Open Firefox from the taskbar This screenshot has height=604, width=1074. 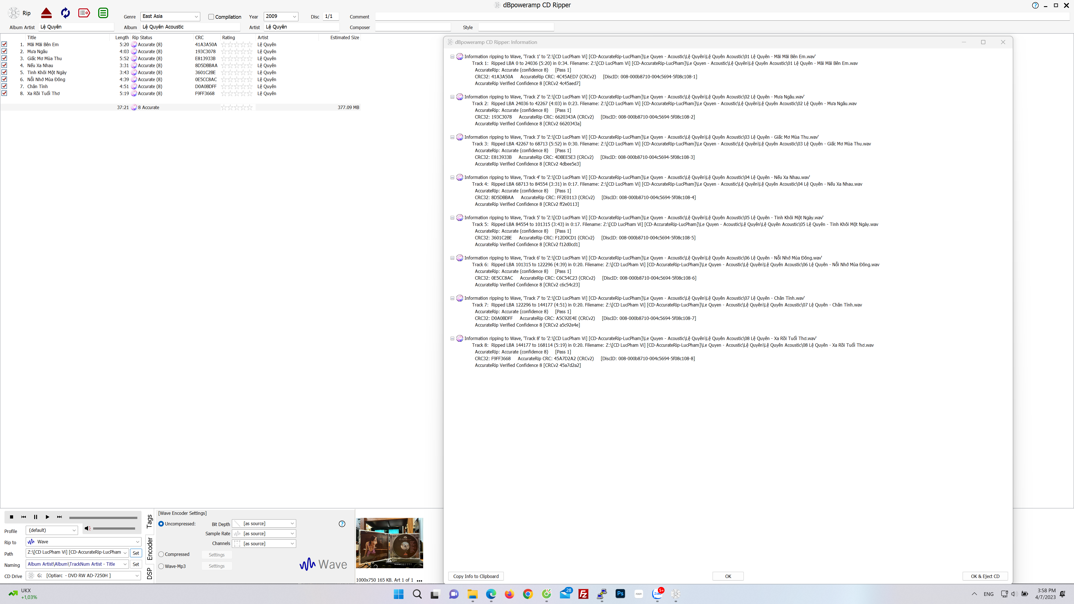(x=509, y=594)
